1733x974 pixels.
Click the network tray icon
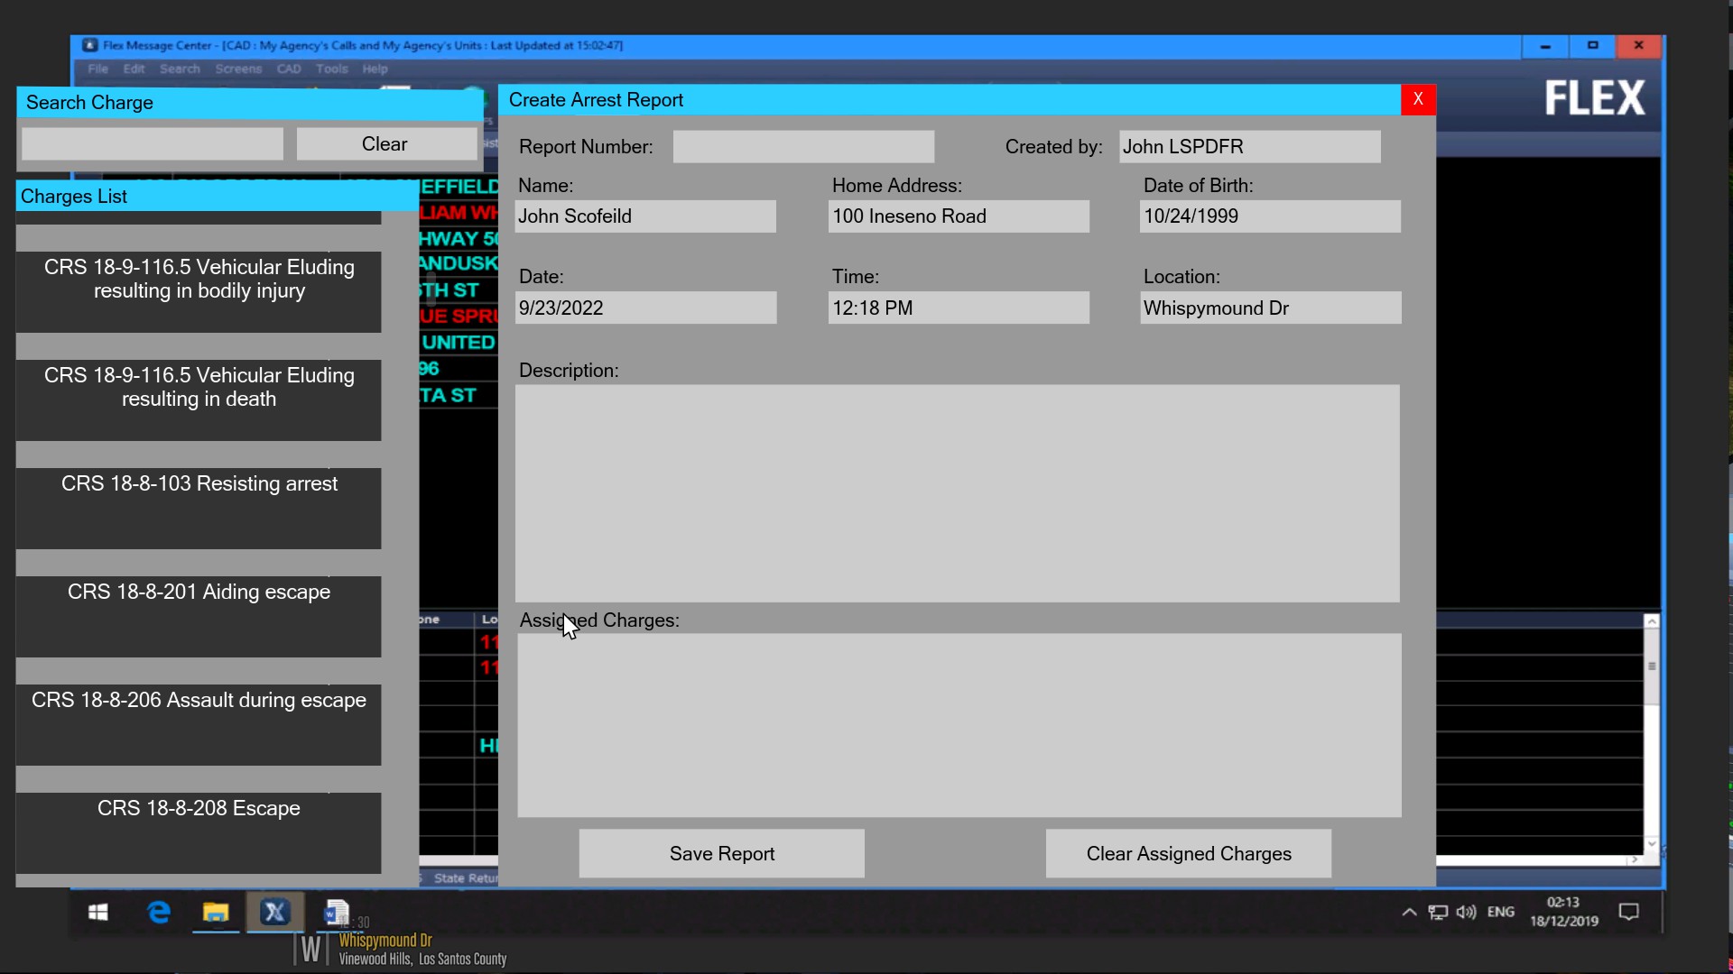point(1438,913)
